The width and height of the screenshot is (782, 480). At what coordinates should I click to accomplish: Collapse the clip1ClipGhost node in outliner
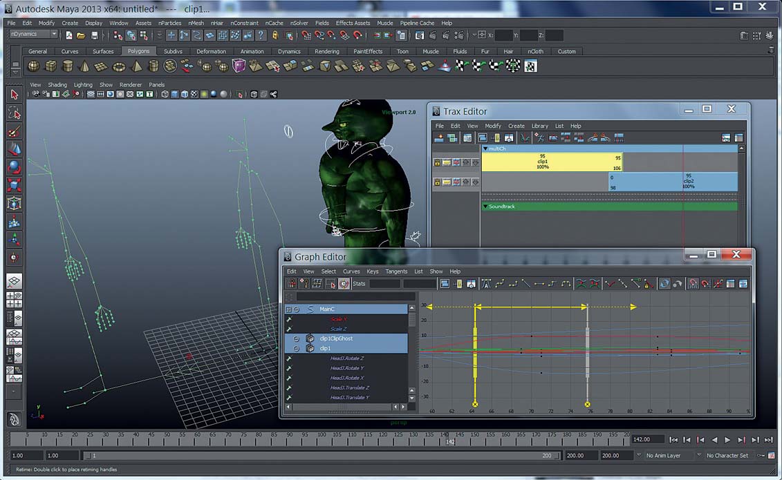click(296, 338)
